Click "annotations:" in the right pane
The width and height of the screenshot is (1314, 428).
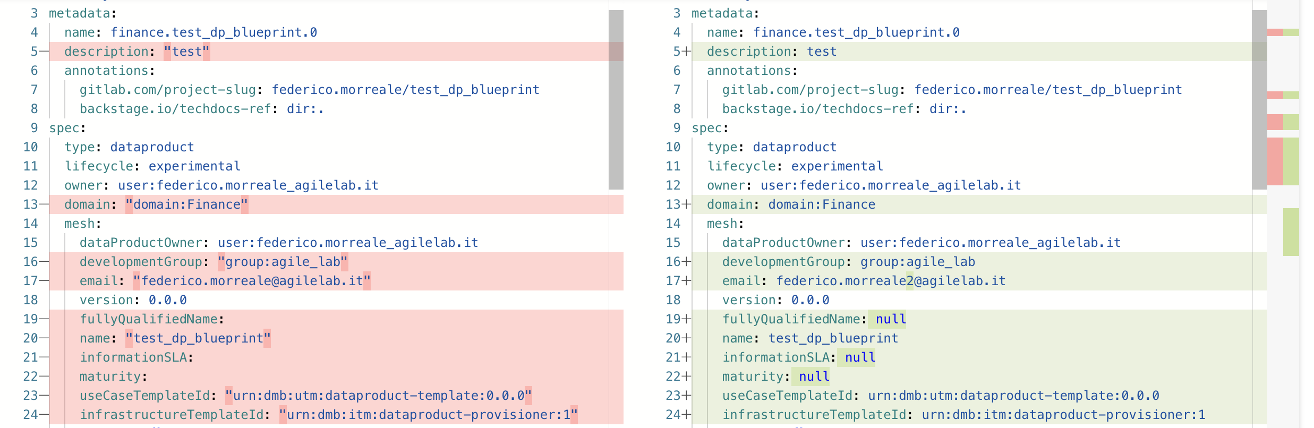[752, 71]
